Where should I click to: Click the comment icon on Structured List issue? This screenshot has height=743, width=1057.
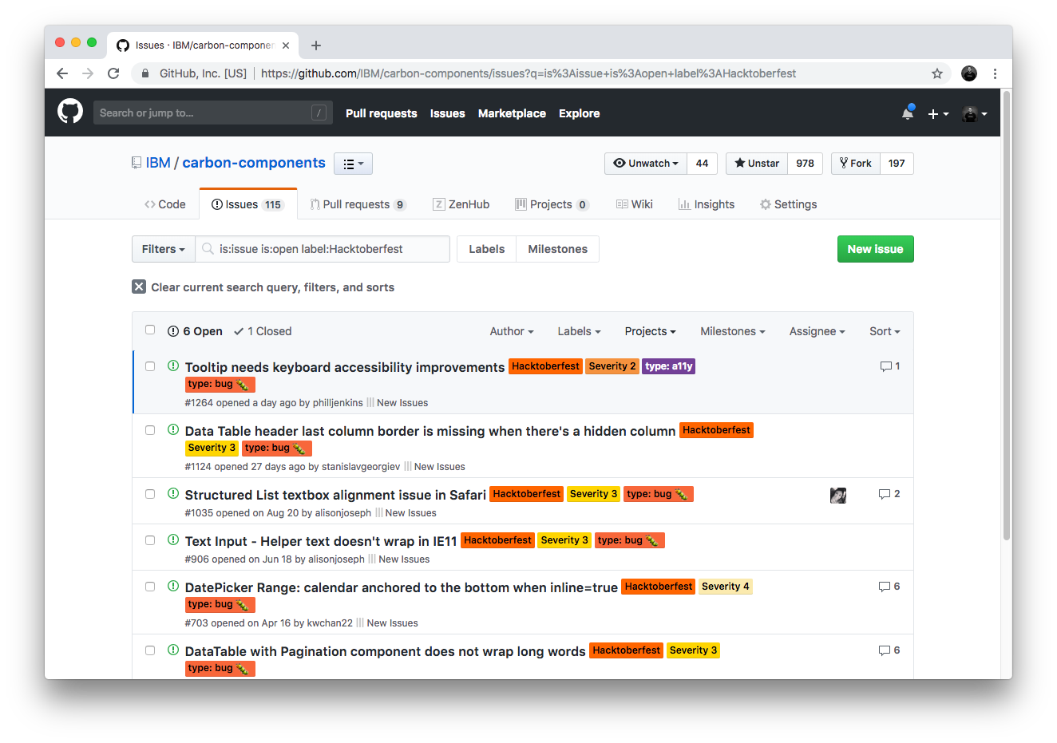[884, 494]
